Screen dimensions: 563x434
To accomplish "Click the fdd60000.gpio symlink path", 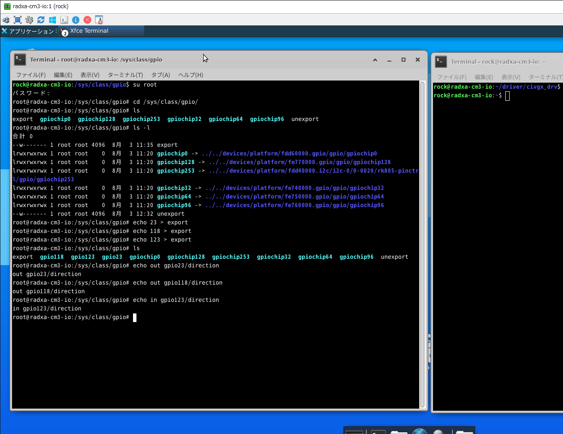I will pos(289,154).
